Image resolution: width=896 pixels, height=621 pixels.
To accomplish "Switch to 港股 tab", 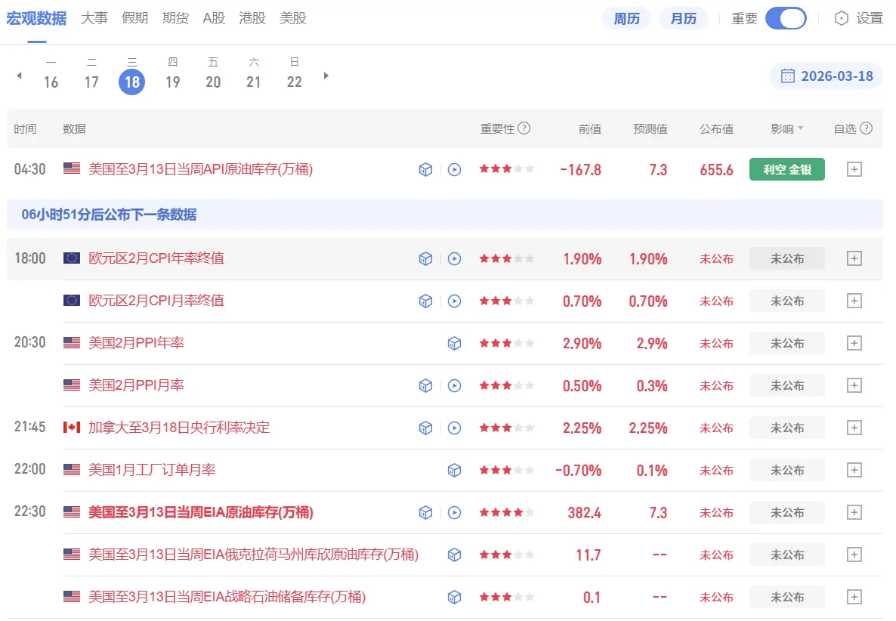I will coord(252,18).
